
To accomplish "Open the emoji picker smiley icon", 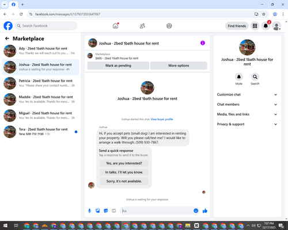I will (x=196, y=211).
